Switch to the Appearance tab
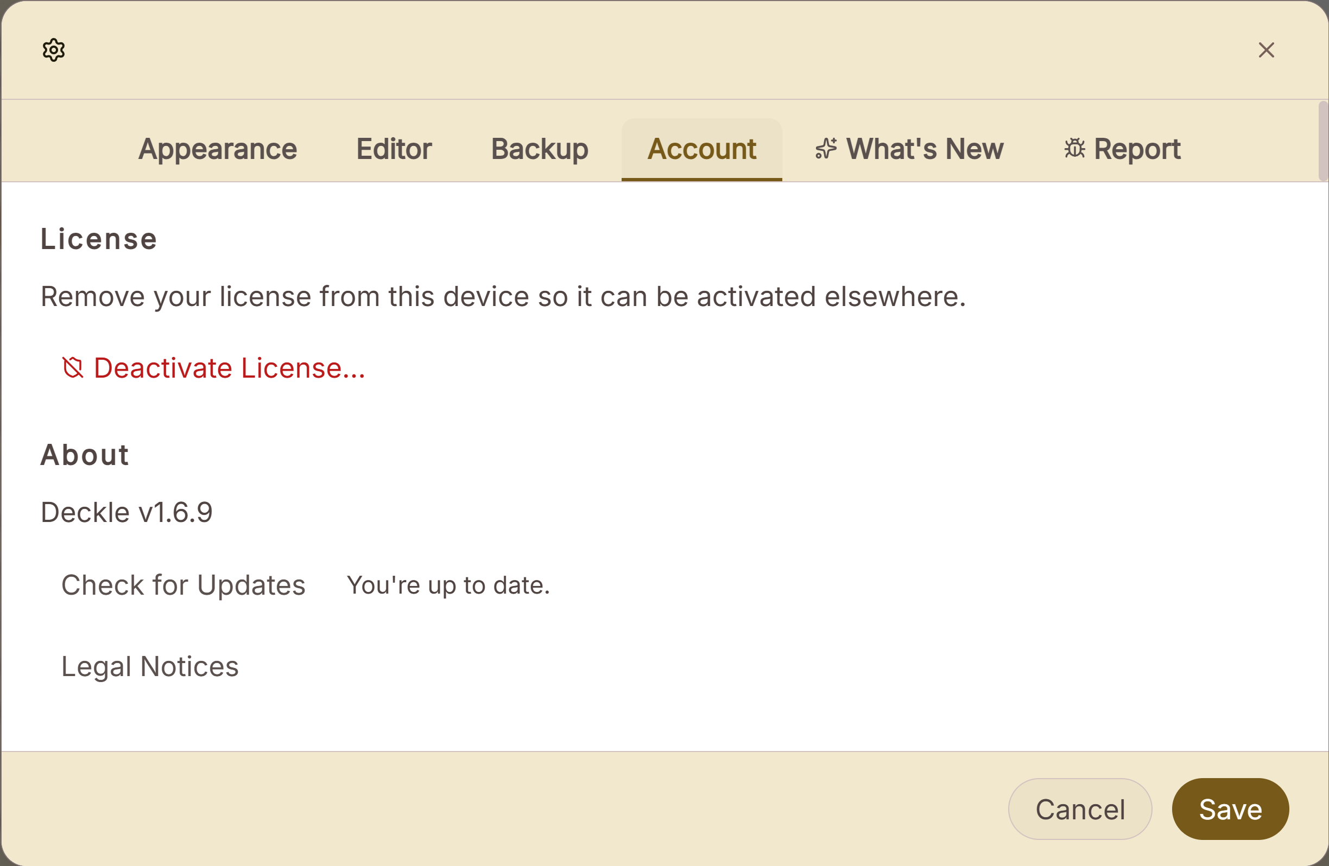The width and height of the screenshot is (1329, 866). pos(218,150)
